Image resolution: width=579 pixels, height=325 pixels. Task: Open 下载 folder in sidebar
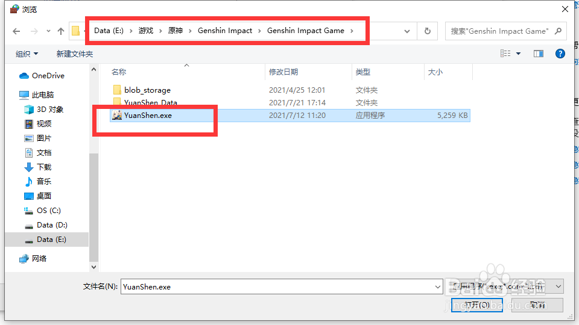pyautogui.click(x=38, y=167)
